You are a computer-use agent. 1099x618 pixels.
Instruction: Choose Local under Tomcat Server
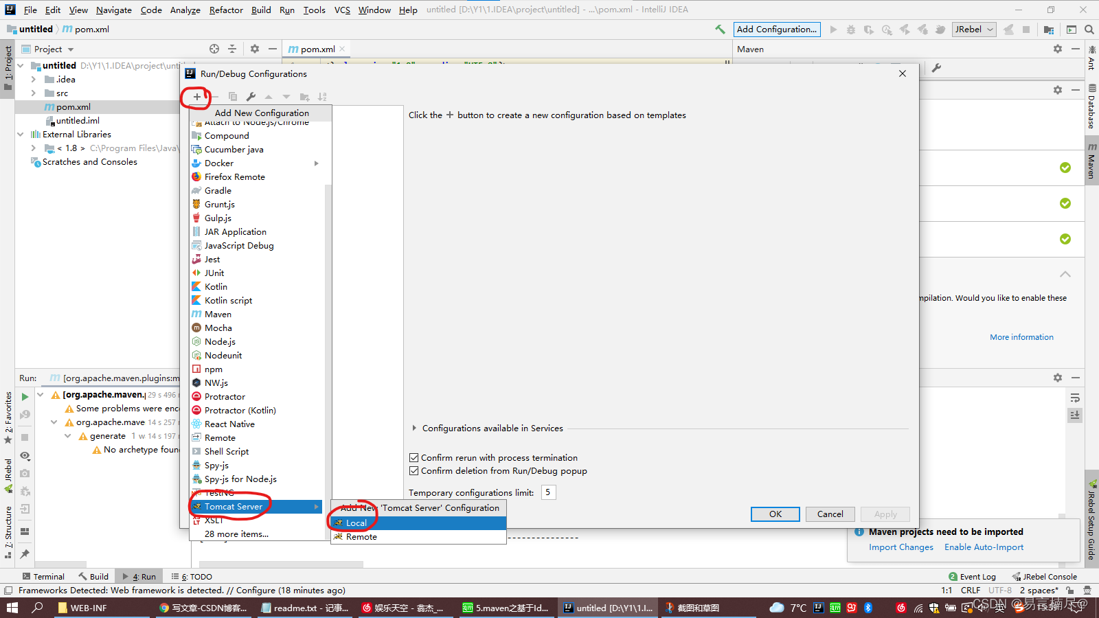(419, 523)
